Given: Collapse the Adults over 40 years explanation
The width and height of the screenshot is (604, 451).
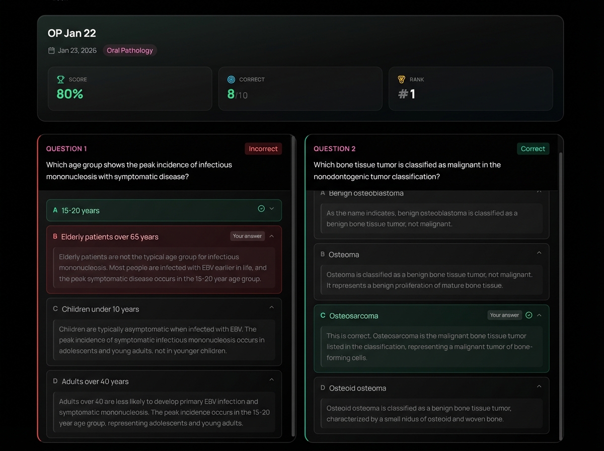Looking at the screenshot, I should pyautogui.click(x=272, y=380).
